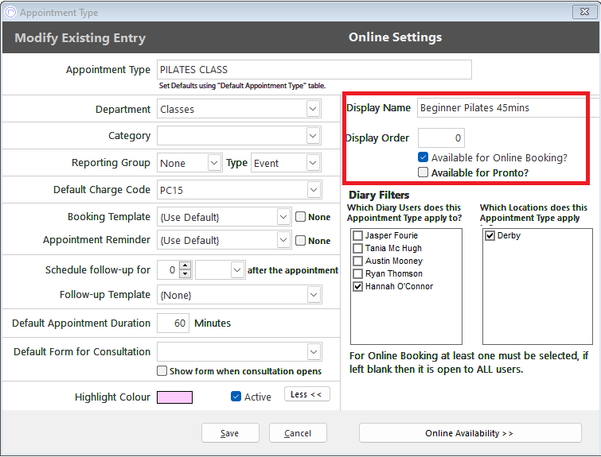Check Ryan Thomson diary user

(x=357, y=274)
